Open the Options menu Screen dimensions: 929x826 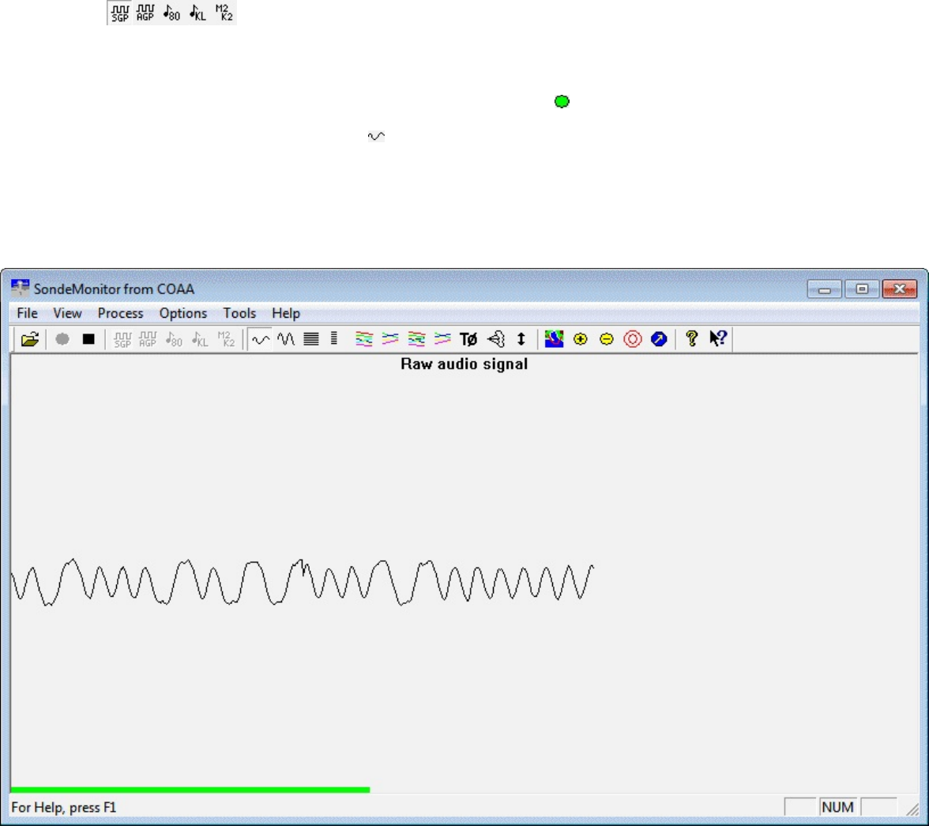(183, 313)
